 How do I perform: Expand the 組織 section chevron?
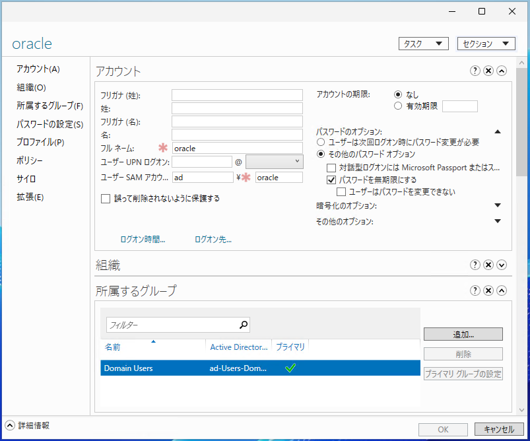(501, 265)
